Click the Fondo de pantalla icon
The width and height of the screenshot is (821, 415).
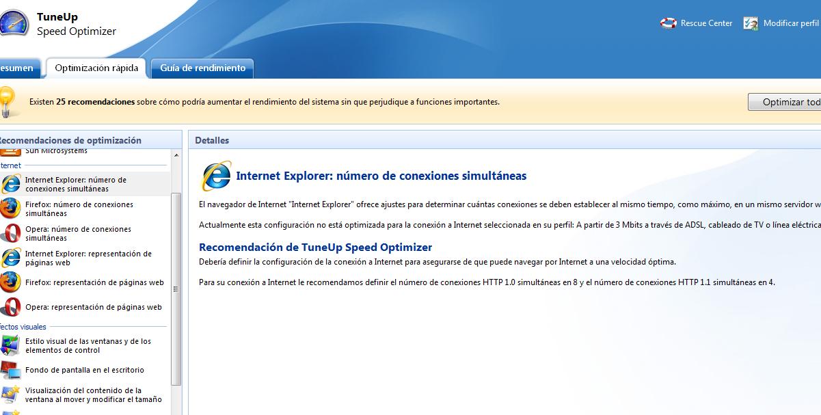tap(10, 370)
